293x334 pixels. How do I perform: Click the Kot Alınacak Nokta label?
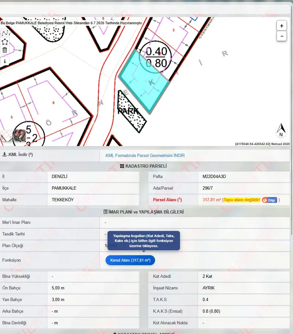[170, 323]
